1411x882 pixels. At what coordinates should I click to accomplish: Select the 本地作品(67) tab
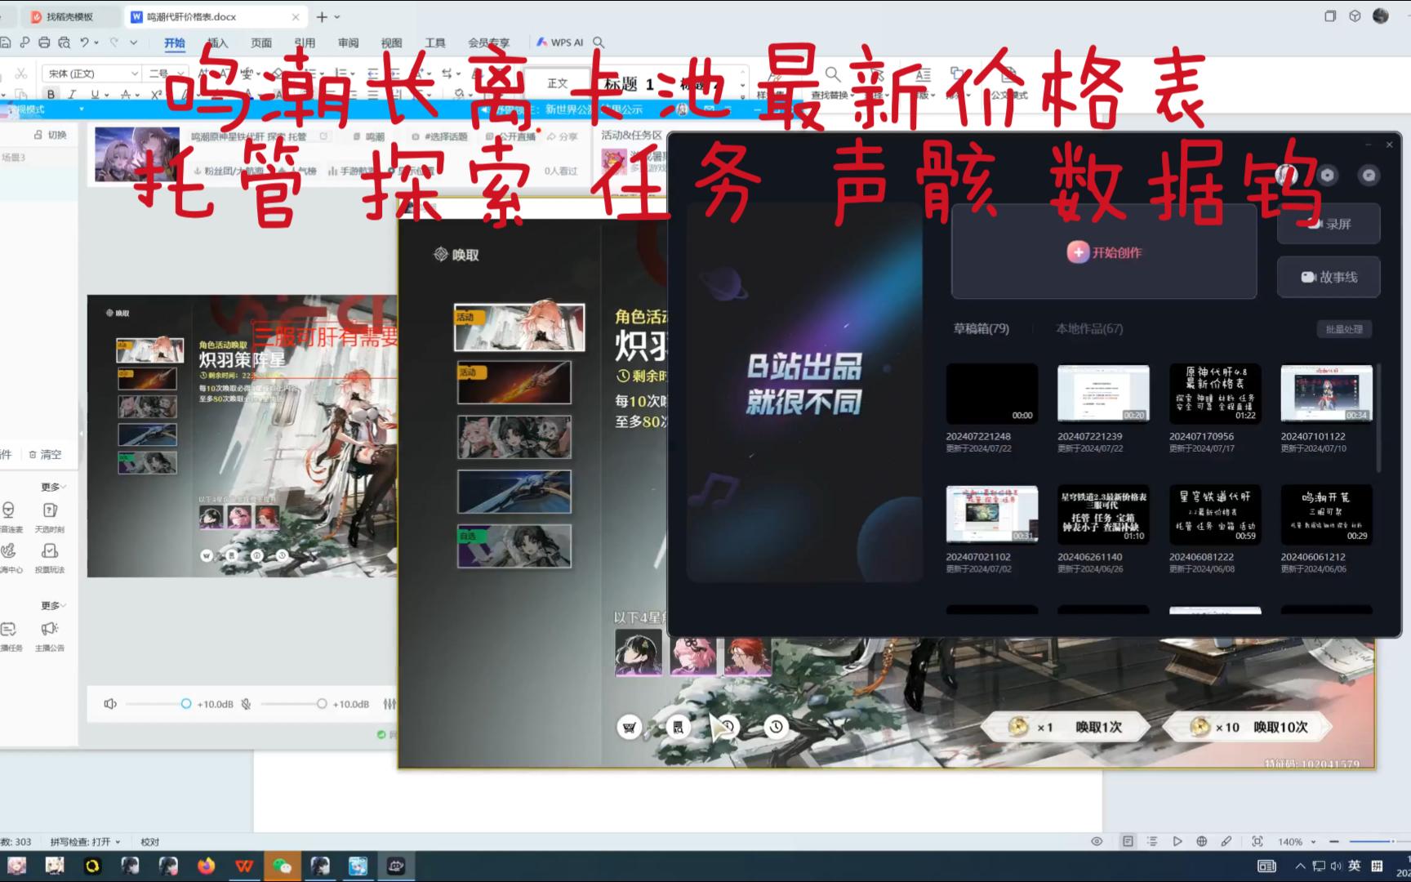(1089, 329)
